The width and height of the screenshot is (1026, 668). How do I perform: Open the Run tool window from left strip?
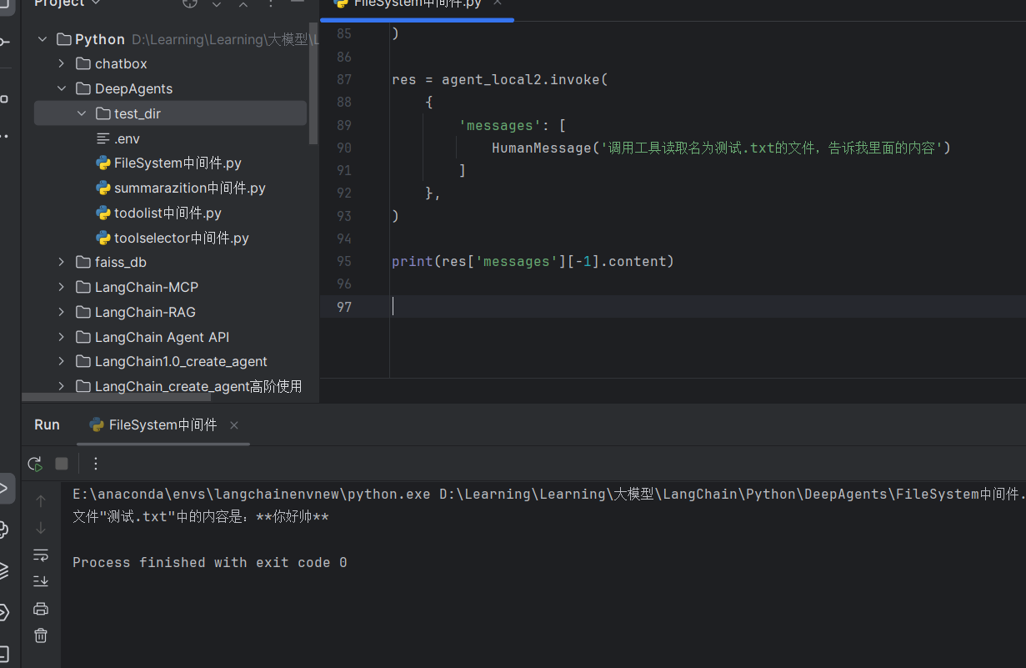[x=4, y=487]
